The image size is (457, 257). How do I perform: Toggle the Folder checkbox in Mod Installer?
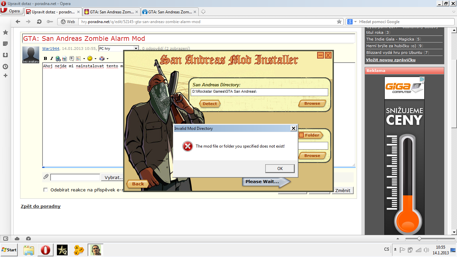(301, 135)
